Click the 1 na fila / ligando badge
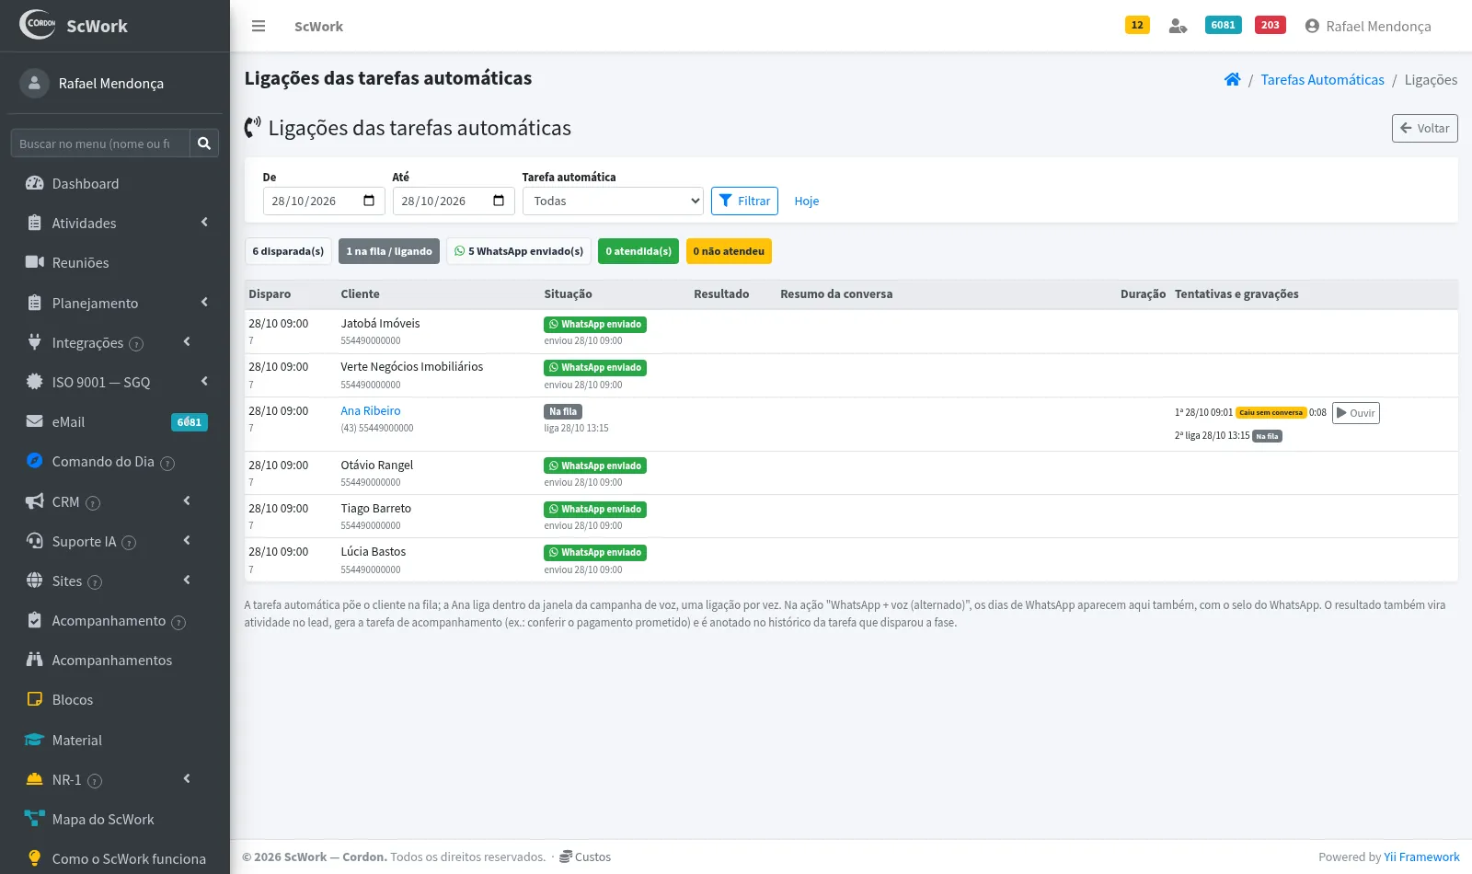 pyautogui.click(x=389, y=251)
